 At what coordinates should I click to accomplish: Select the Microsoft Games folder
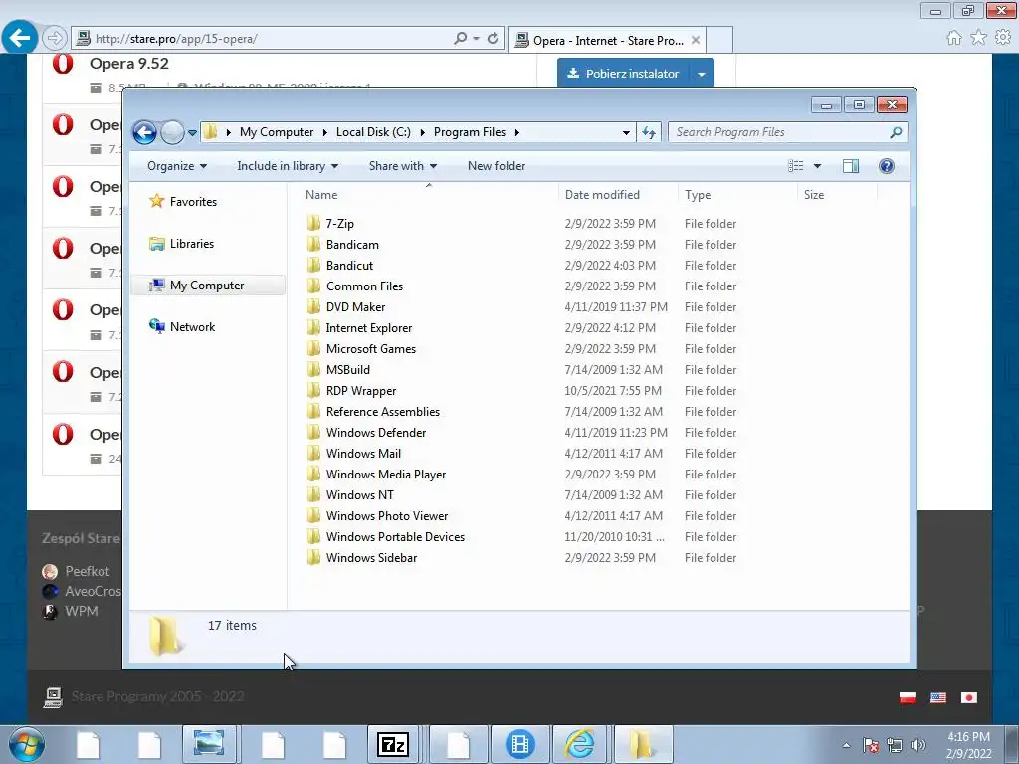(x=370, y=349)
